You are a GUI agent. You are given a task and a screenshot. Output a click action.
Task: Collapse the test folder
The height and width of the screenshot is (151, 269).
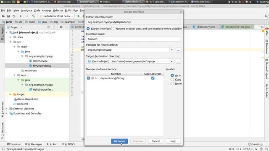tap(15, 75)
